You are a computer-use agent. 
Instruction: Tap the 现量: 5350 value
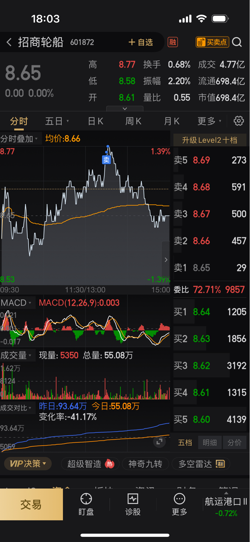[59, 355]
